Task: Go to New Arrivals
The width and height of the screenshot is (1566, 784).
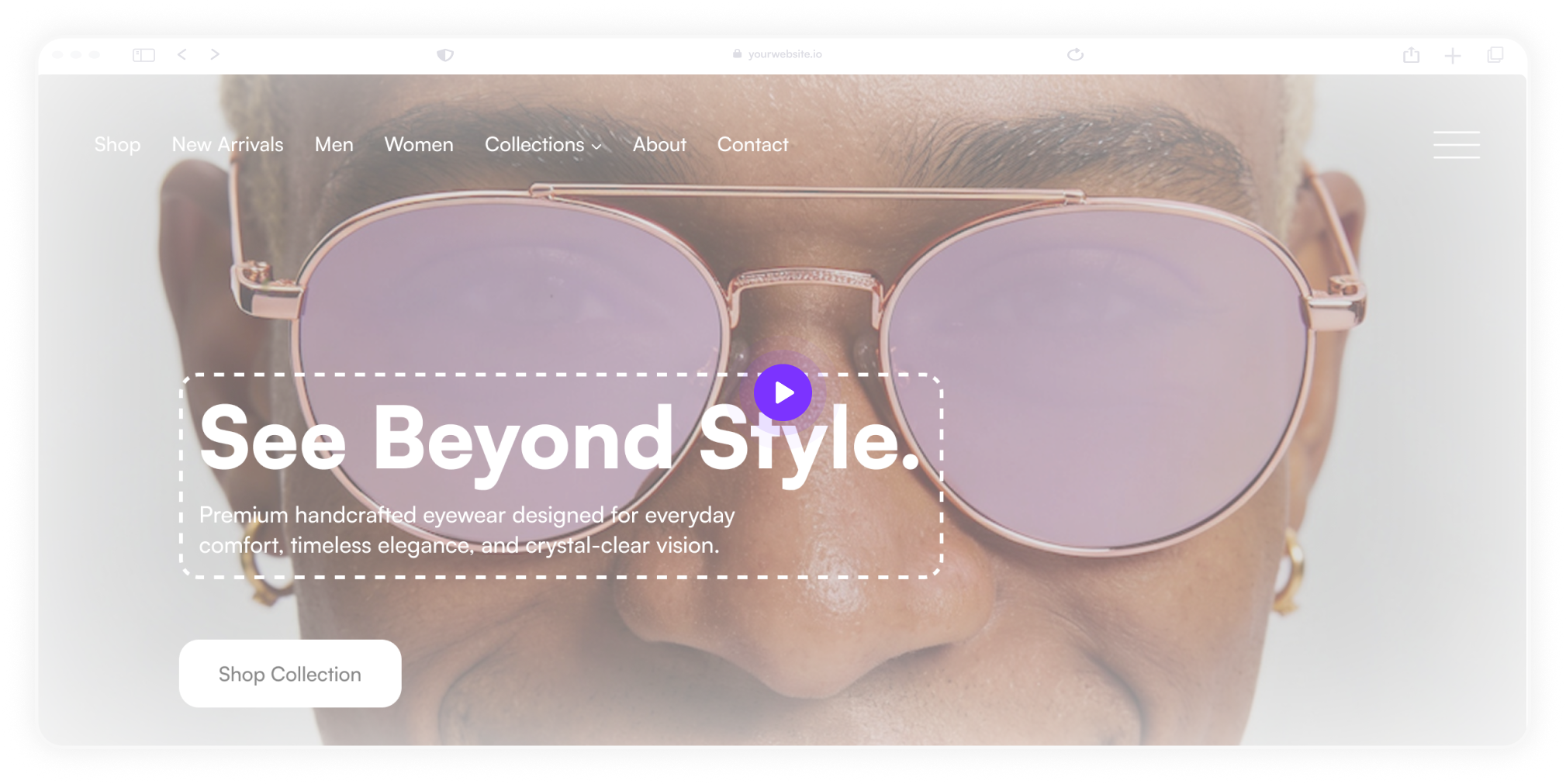Action: 227,145
